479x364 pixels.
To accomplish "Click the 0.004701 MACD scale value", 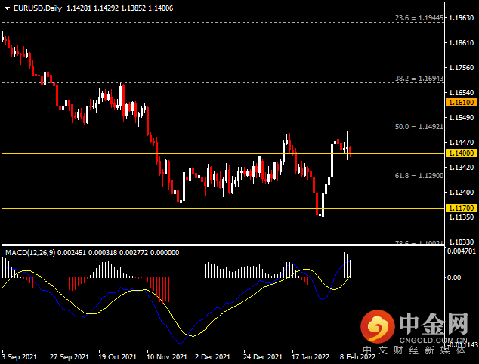I will tap(462, 251).
